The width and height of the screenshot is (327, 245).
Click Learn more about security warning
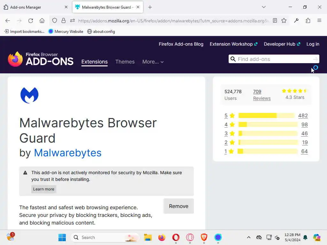tap(43, 189)
